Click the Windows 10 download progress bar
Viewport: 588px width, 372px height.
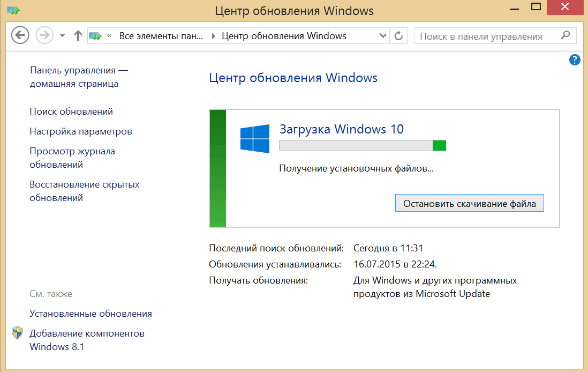coord(363,145)
